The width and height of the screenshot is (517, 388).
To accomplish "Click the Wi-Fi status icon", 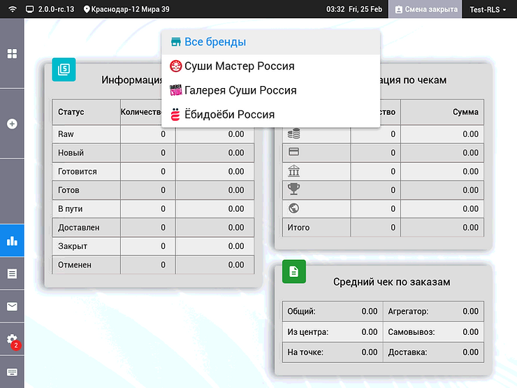I will tap(12, 9).
